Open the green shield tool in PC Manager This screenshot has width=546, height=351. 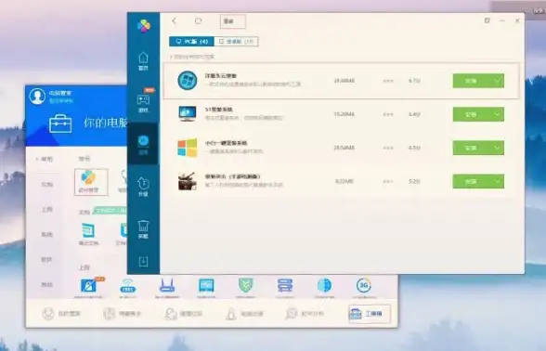pyautogui.click(x=245, y=286)
